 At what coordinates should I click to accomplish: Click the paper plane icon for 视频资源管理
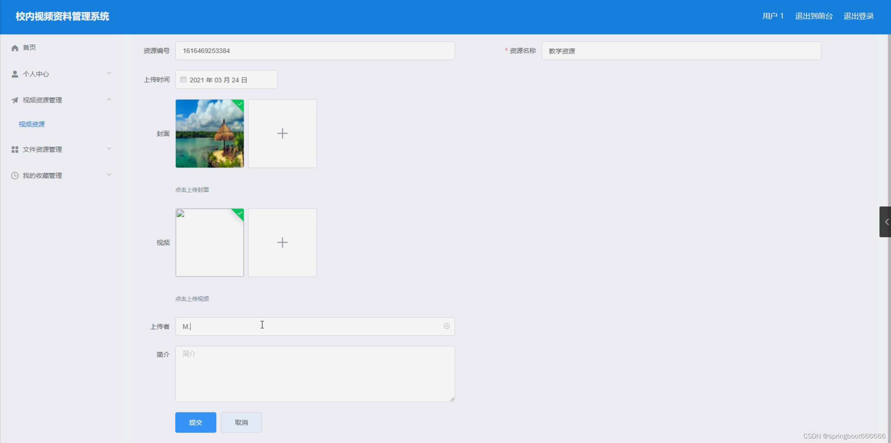pyautogui.click(x=15, y=100)
